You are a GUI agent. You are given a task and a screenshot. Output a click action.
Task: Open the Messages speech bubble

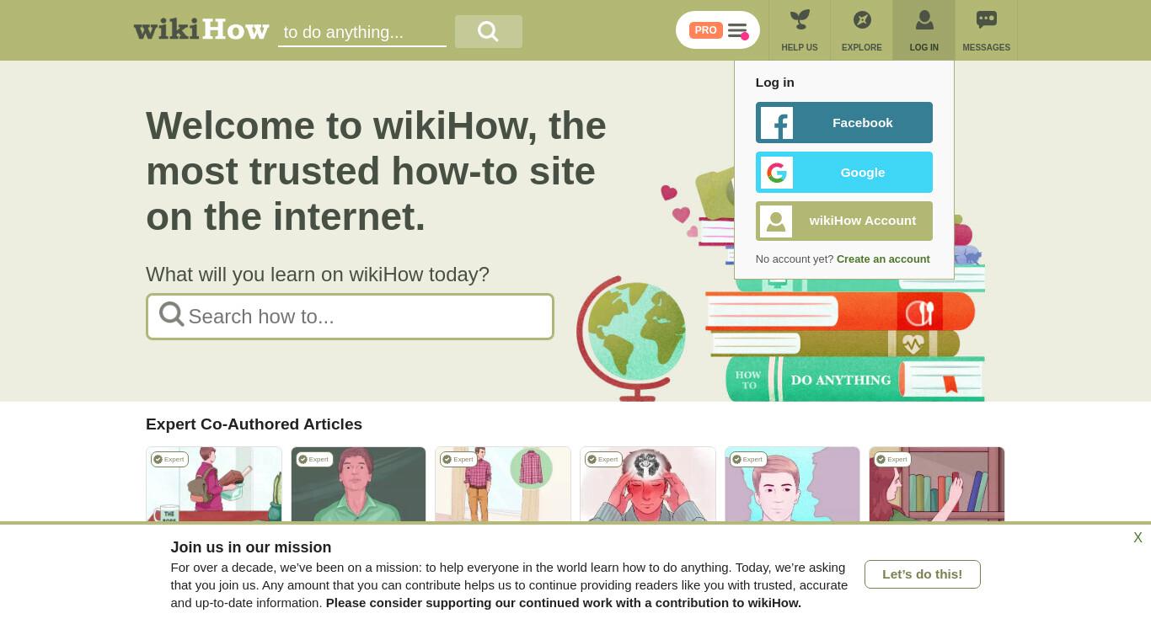click(x=987, y=30)
